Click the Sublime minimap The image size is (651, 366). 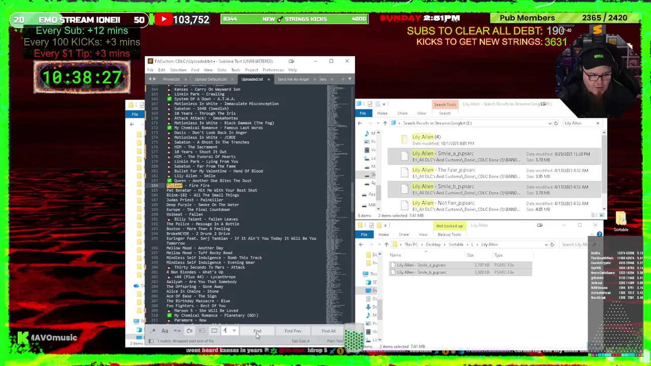point(338,203)
